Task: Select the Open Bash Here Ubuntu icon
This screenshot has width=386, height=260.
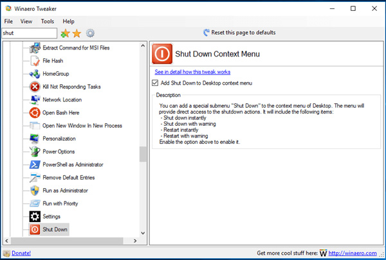Action: [x=35, y=112]
